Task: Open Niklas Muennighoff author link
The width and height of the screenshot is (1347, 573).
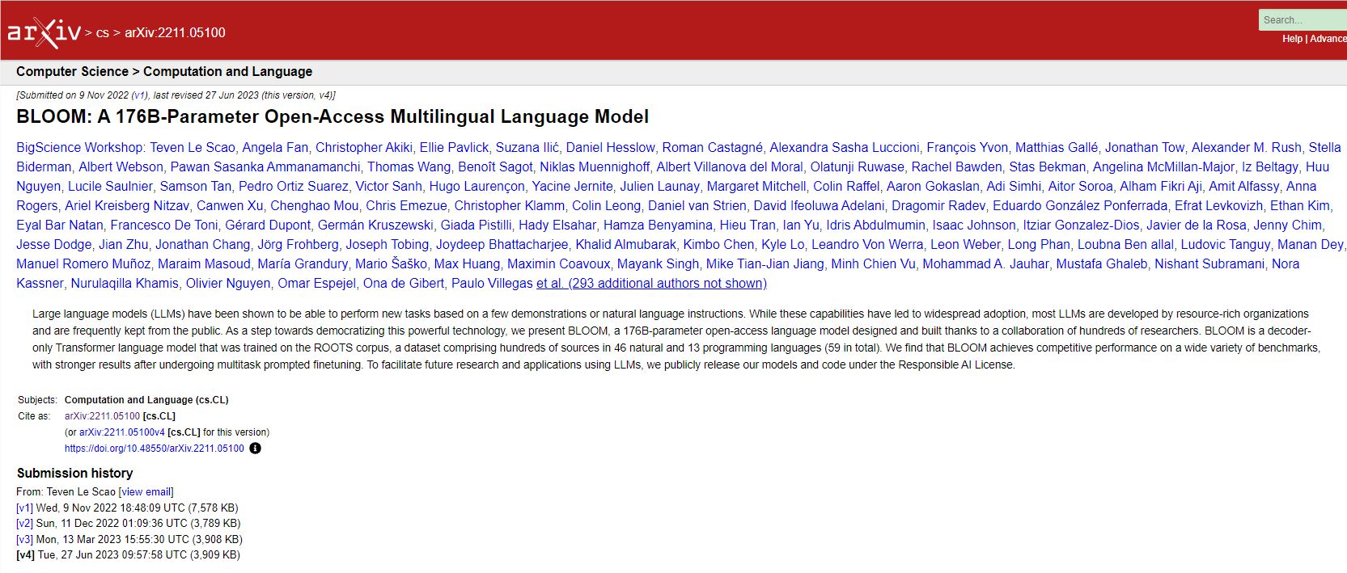Action: pyautogui.click(x=595, y=166)
